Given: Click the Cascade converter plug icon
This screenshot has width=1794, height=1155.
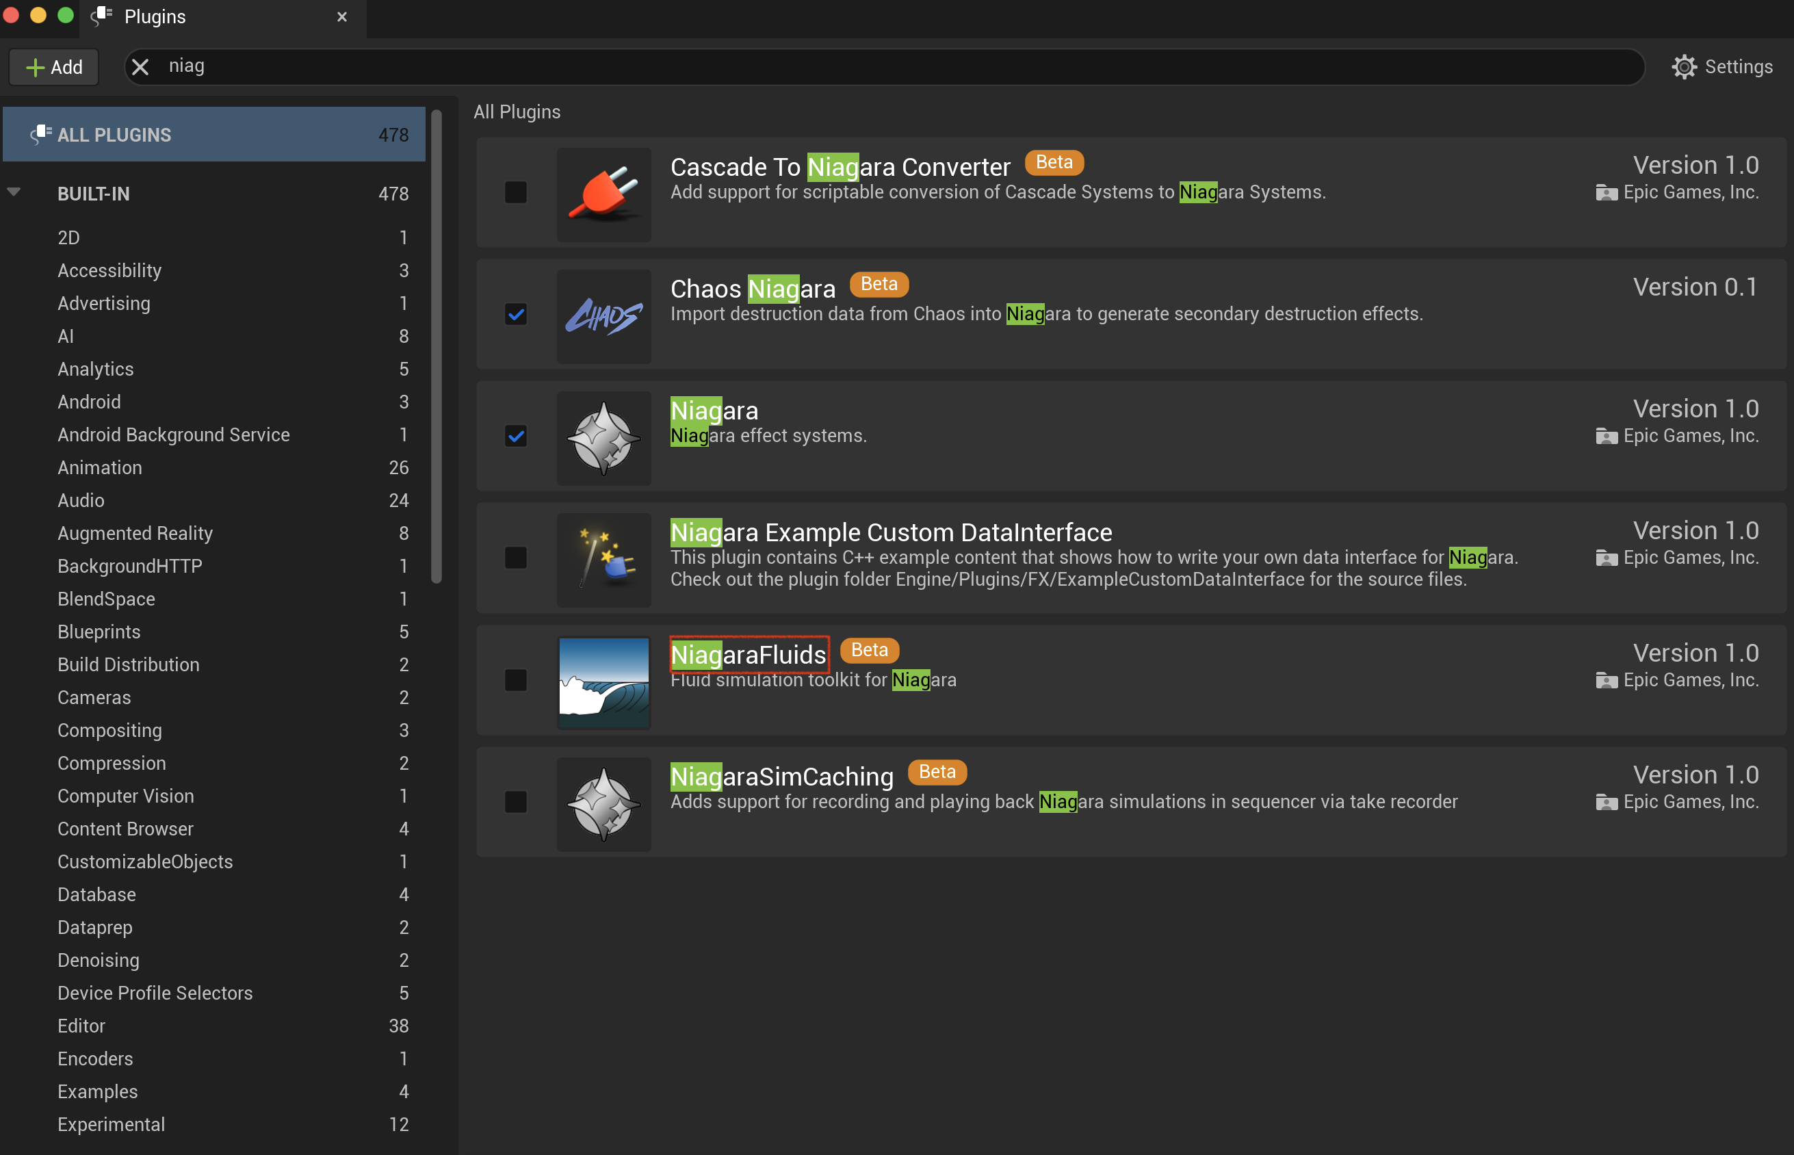Looking at the screenshot, I should 603,194.
